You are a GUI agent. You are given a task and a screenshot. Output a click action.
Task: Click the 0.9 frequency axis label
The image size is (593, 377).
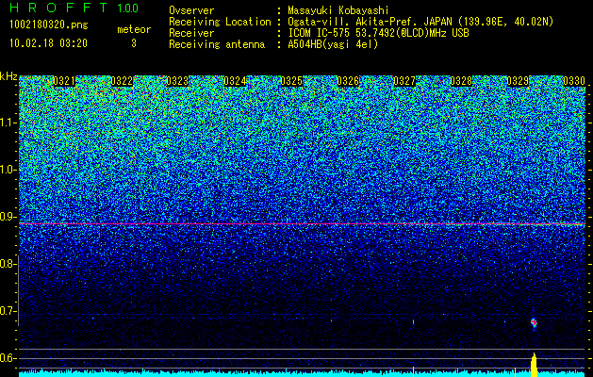pos(8,217)
